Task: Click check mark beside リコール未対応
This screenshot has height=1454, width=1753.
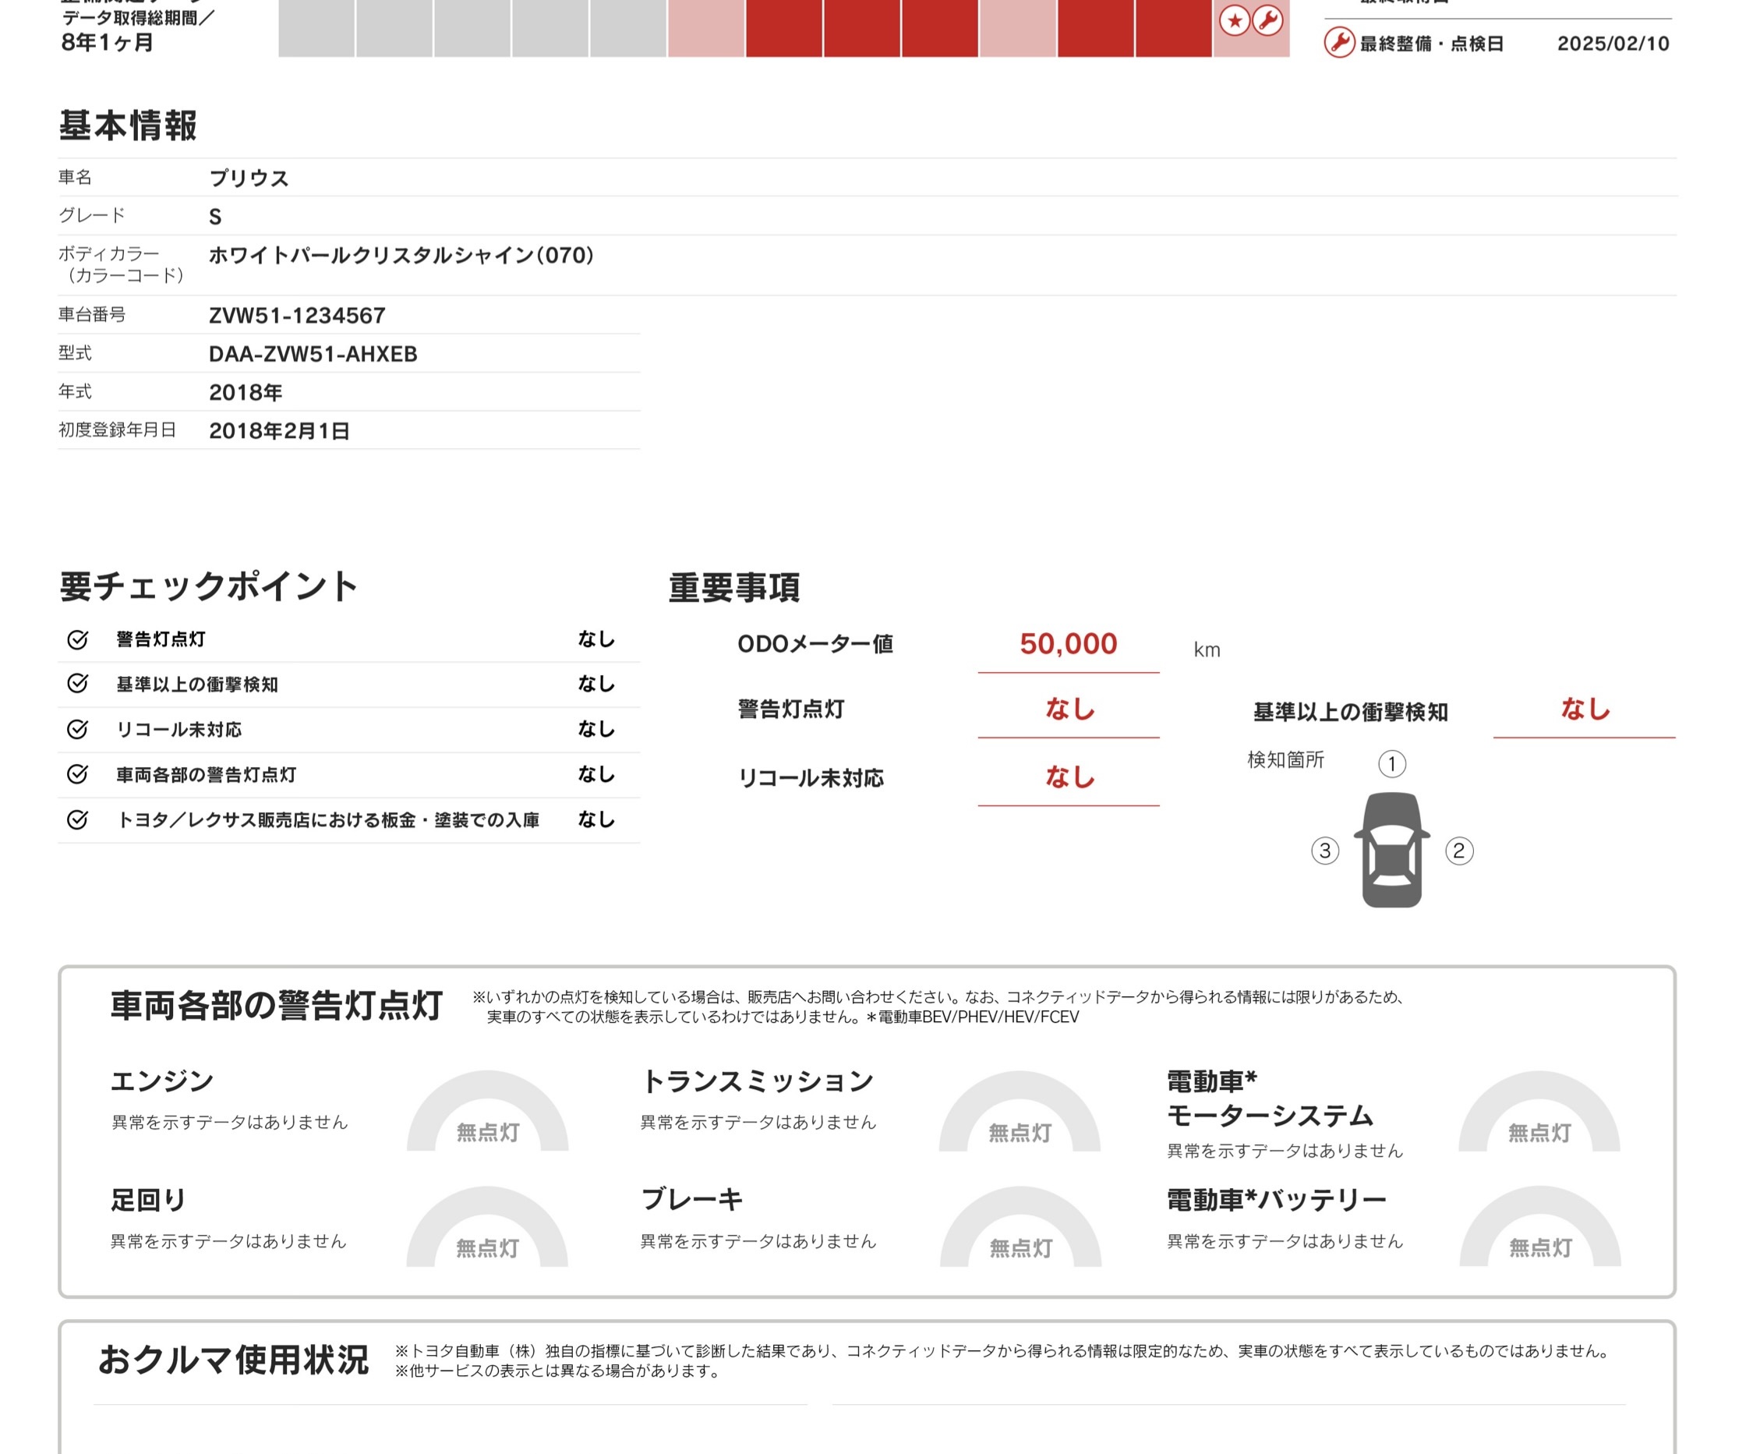Action: (78, 729)
